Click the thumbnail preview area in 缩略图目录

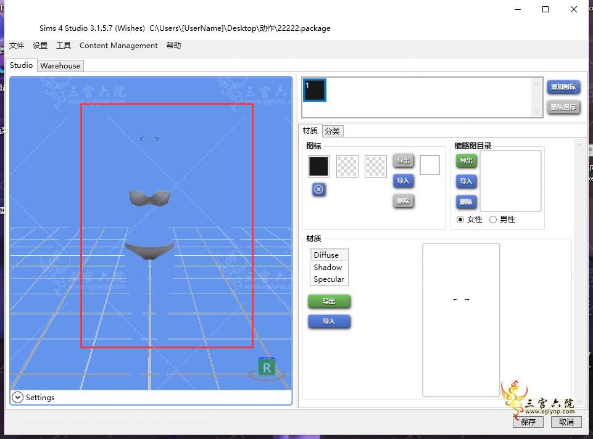[510, 181]
